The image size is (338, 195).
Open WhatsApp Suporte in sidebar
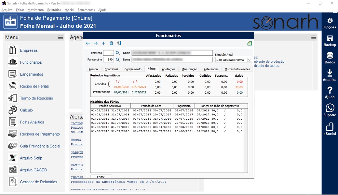[x=330, y=110]
